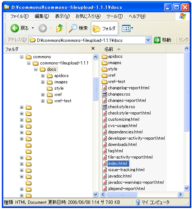The height and width of the screenshot is (209, 192).
Task: Open the ファイル(F) menu
Action: (x=20, y=16)
